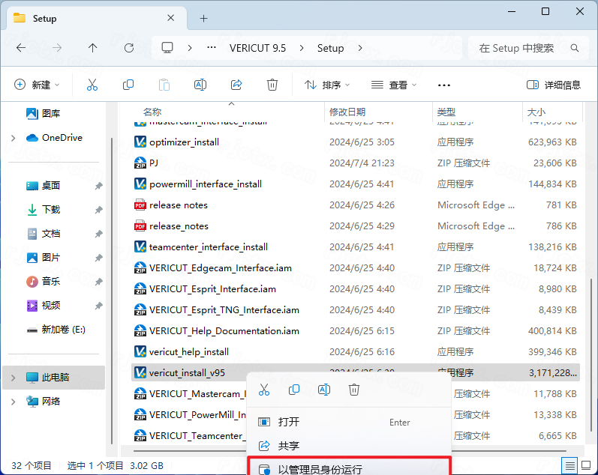Viewport: 598px width, 475px height.
Task: Open Videos (视频) in quick access
Action: [43, 306]
